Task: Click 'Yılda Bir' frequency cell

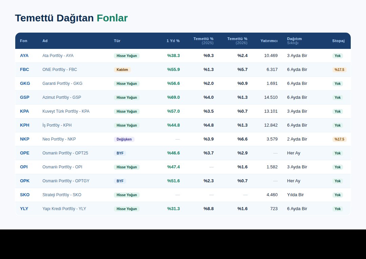Action: click(295, 195)
